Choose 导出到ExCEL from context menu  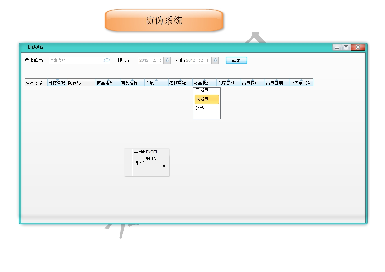click(x=146, y=152)
